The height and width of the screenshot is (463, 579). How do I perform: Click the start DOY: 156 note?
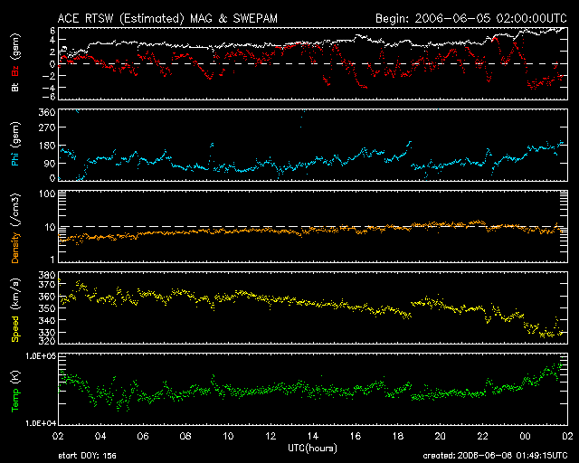click(x=87, y=456)
